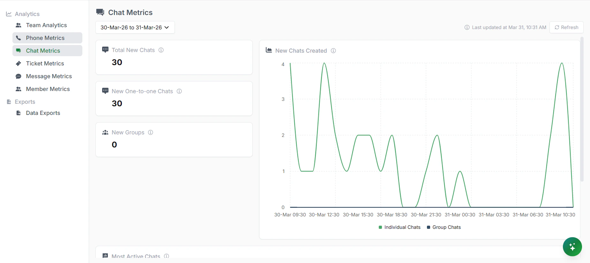The height and width of the screenshot is (263, 590).
Task: Click the New Groups value 0
Action: (x=114, y=145)
